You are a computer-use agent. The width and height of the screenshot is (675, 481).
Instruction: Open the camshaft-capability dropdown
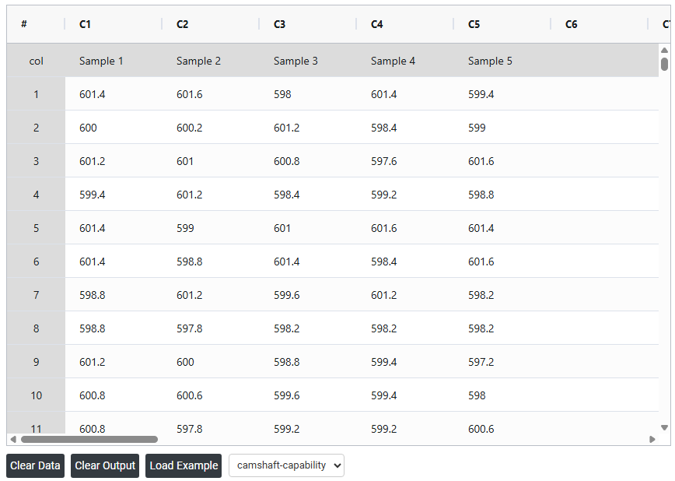pos(286,465)
